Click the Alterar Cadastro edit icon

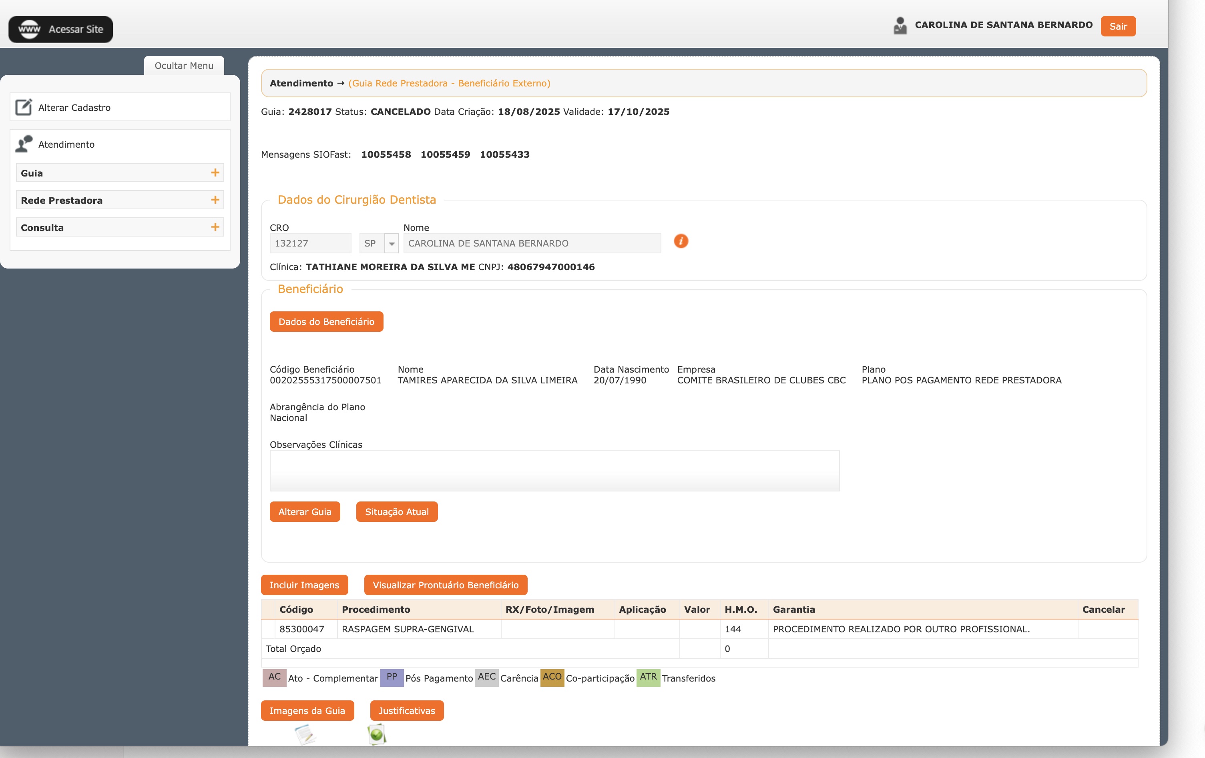(x=24, y=107)
